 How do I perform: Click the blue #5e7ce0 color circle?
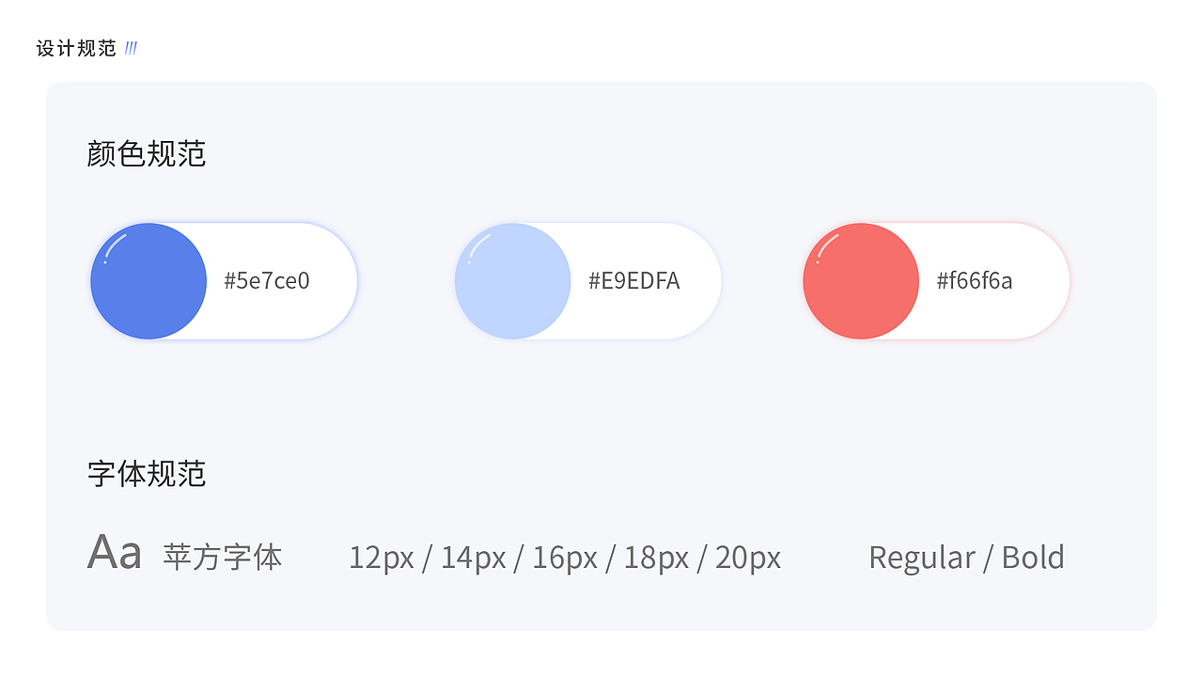point(148,281)
